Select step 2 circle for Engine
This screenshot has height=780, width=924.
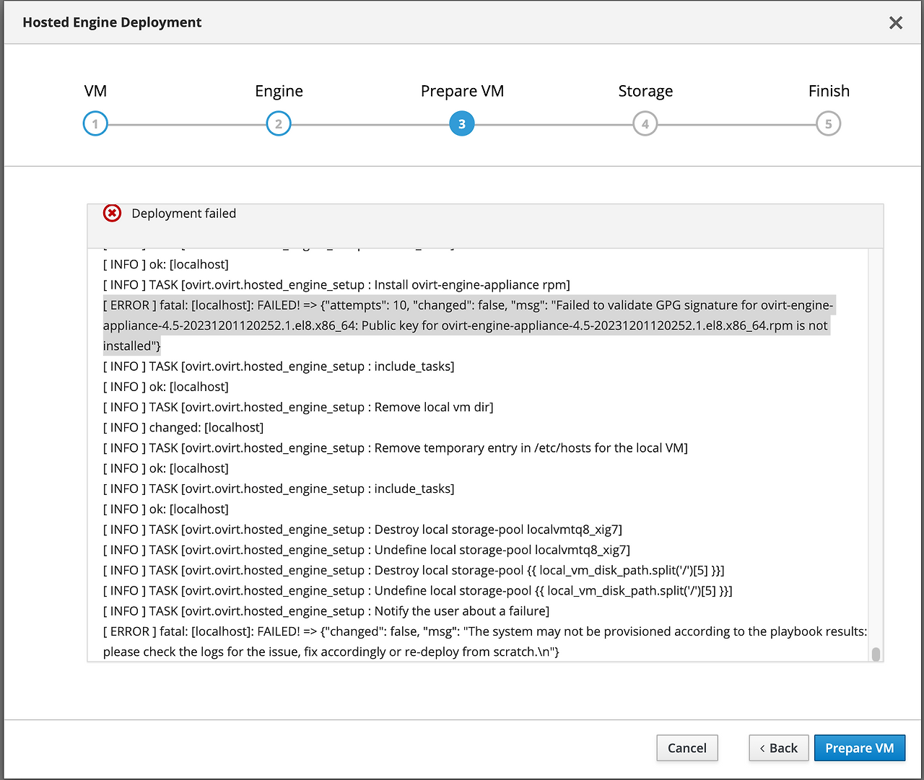pyautogui.click(x=278, y=123)
